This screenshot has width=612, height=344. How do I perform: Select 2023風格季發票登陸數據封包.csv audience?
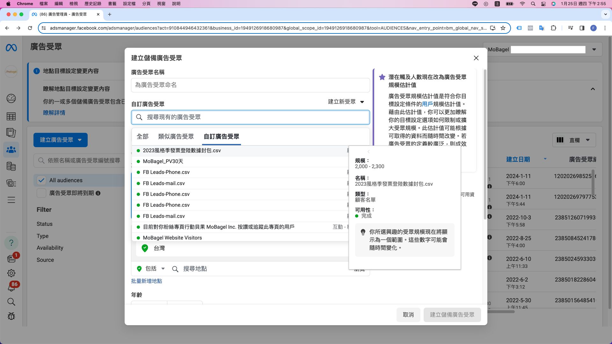[241, 151]
